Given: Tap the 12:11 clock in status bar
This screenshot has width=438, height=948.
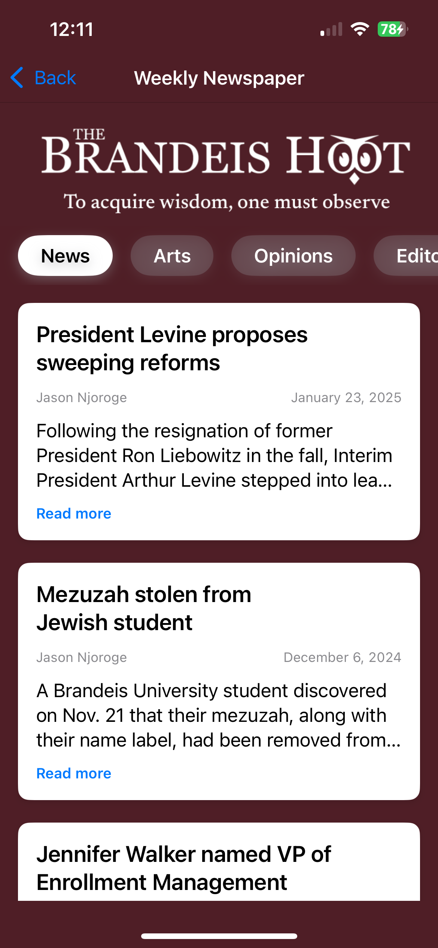Looking at the screenshot, I should (x=72, y=29).
